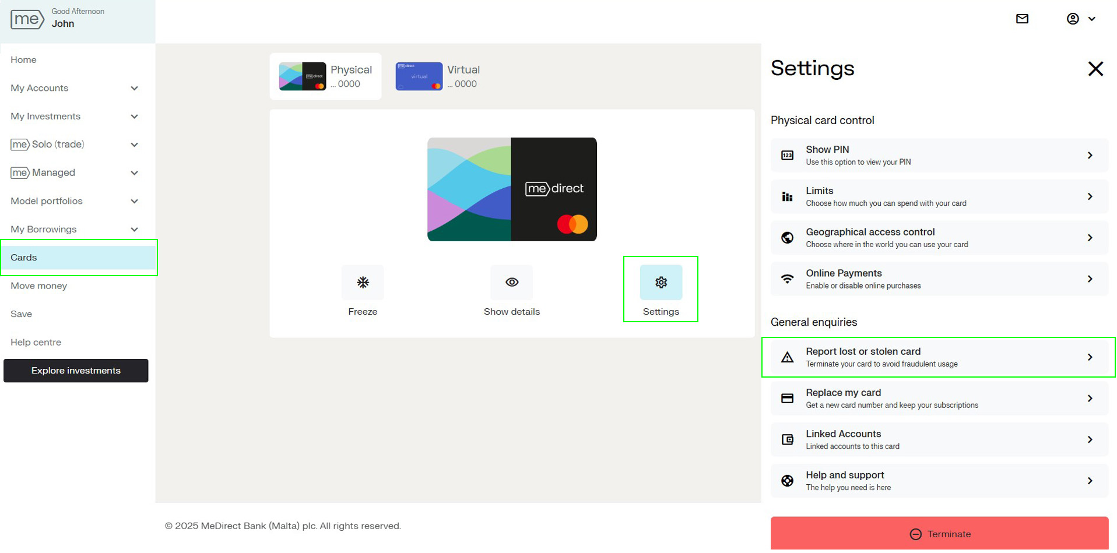Open the user profile account menu
The image size is (1117, 553).
click(1080, 19)
